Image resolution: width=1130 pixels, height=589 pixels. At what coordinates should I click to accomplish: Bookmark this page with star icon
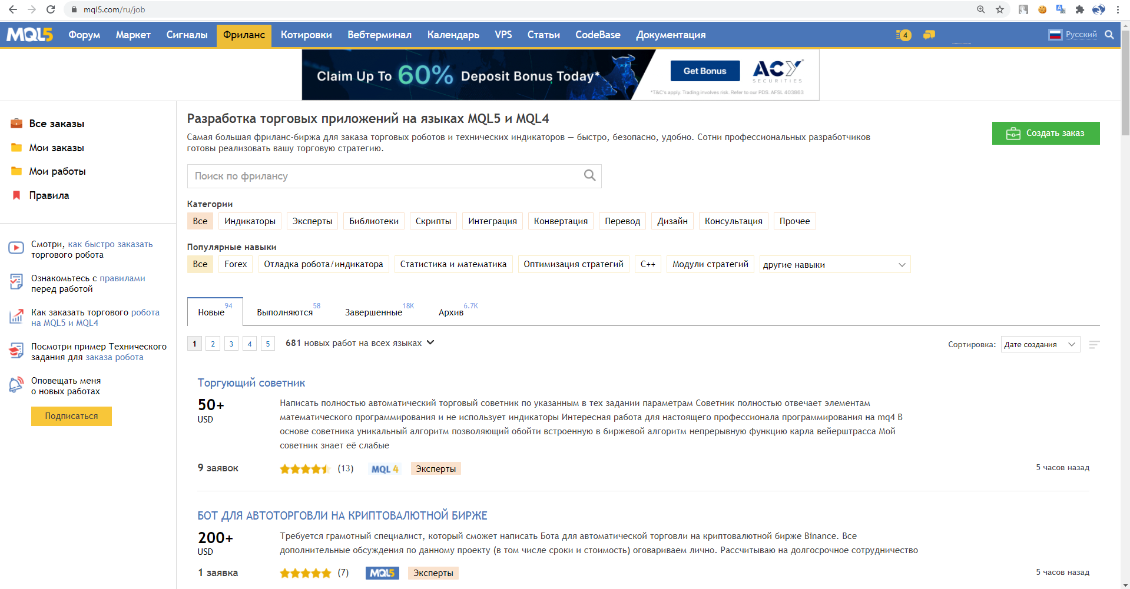point(1000,9)
